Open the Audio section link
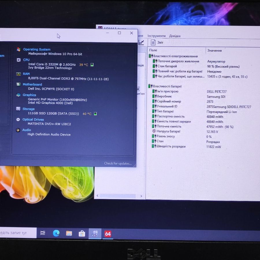260x260 pixels. point(27,130)
